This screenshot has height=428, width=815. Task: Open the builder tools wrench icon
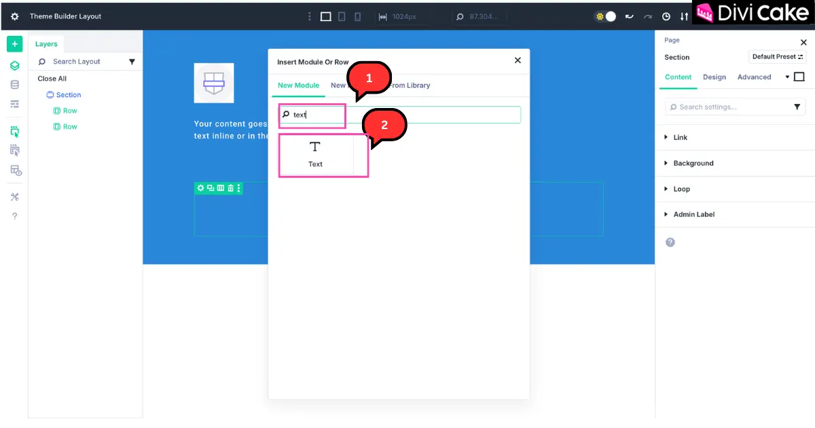point(15,197)
